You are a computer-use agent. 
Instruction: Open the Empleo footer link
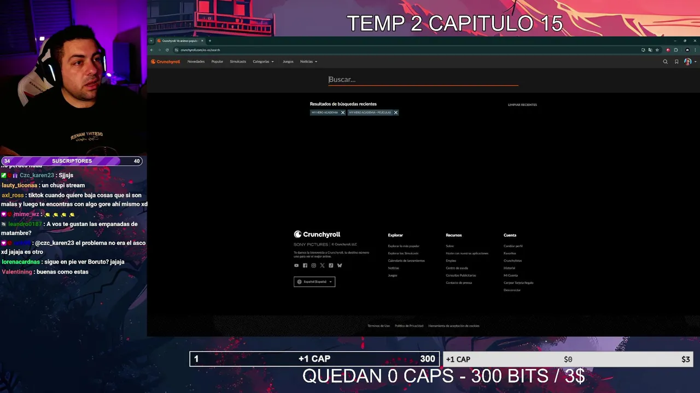[451, 261]
